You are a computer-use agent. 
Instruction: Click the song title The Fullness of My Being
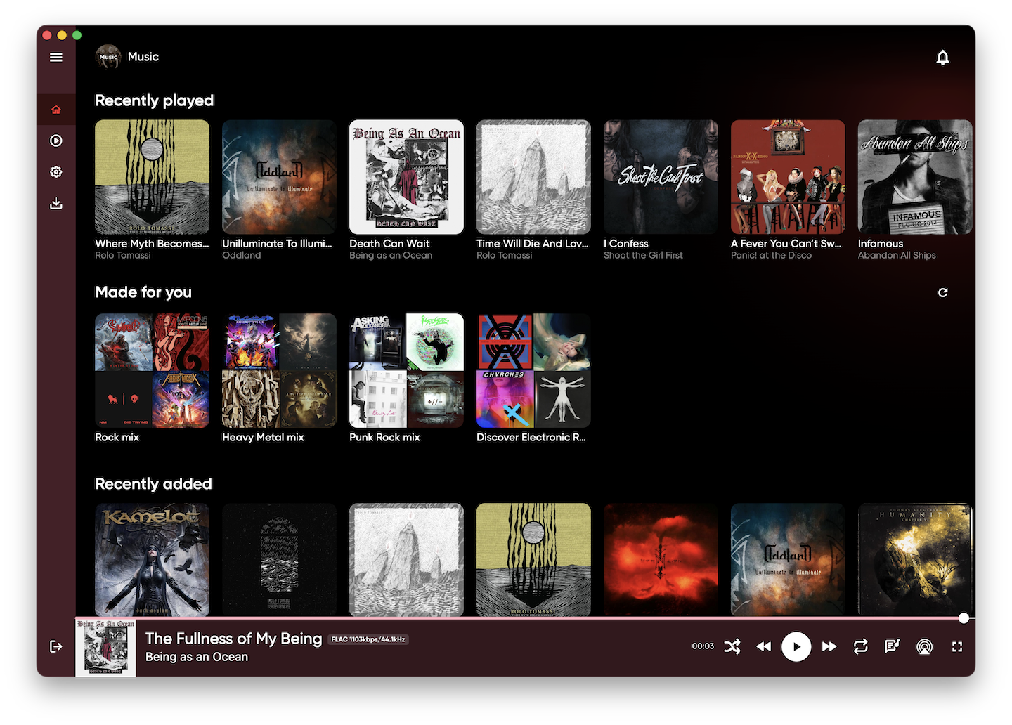[x=234, y=639]
